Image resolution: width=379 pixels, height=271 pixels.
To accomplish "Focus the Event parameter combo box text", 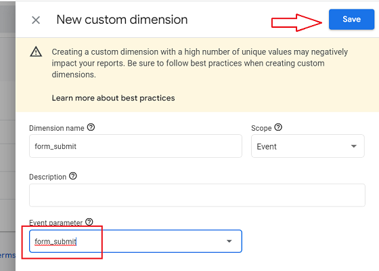I will pos(55,241).
